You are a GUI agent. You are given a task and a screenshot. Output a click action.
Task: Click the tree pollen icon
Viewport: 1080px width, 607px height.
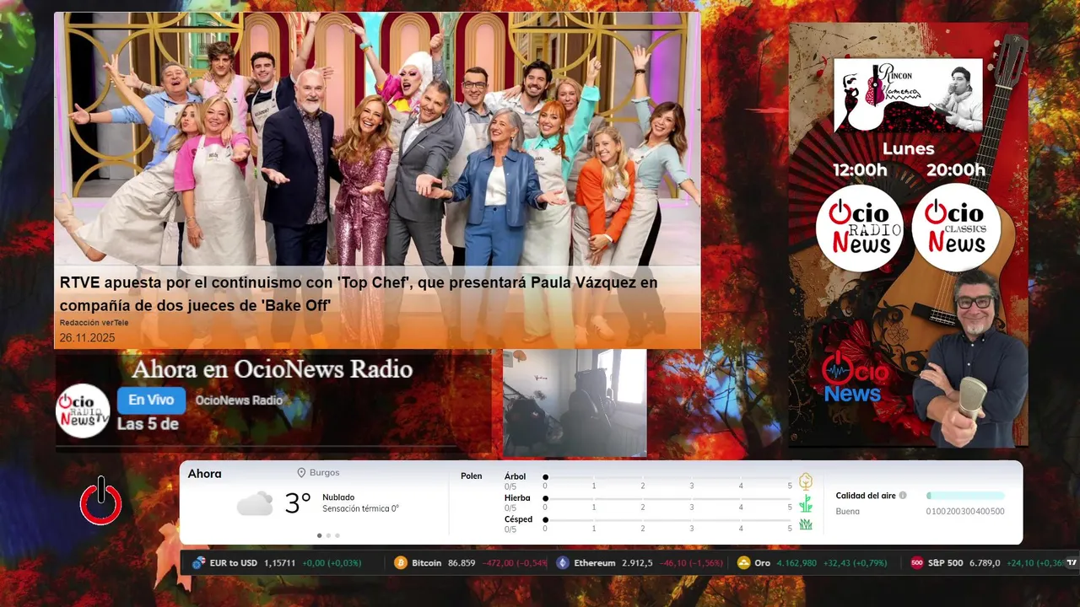[806, 481]
